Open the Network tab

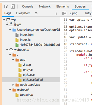tap(45, 6)
